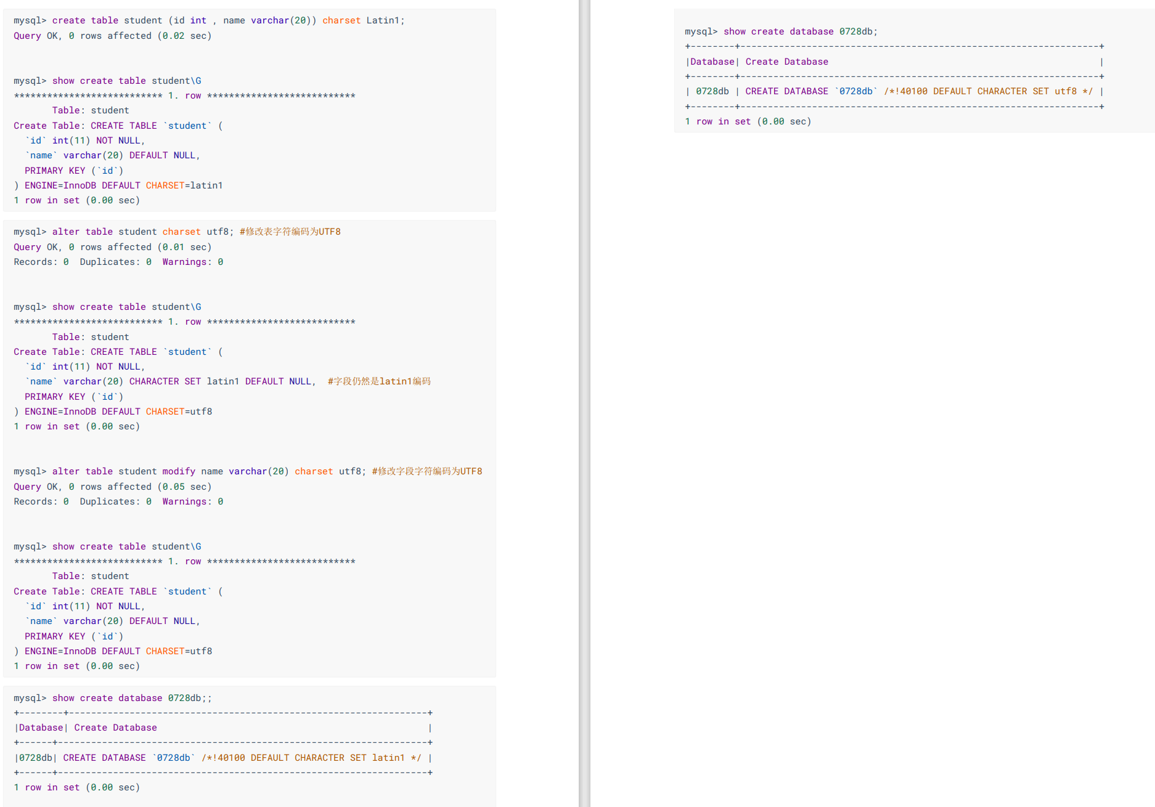
Task: Click the 'alter table student charset utf8;' command
Action: click(x=124, y=232)
